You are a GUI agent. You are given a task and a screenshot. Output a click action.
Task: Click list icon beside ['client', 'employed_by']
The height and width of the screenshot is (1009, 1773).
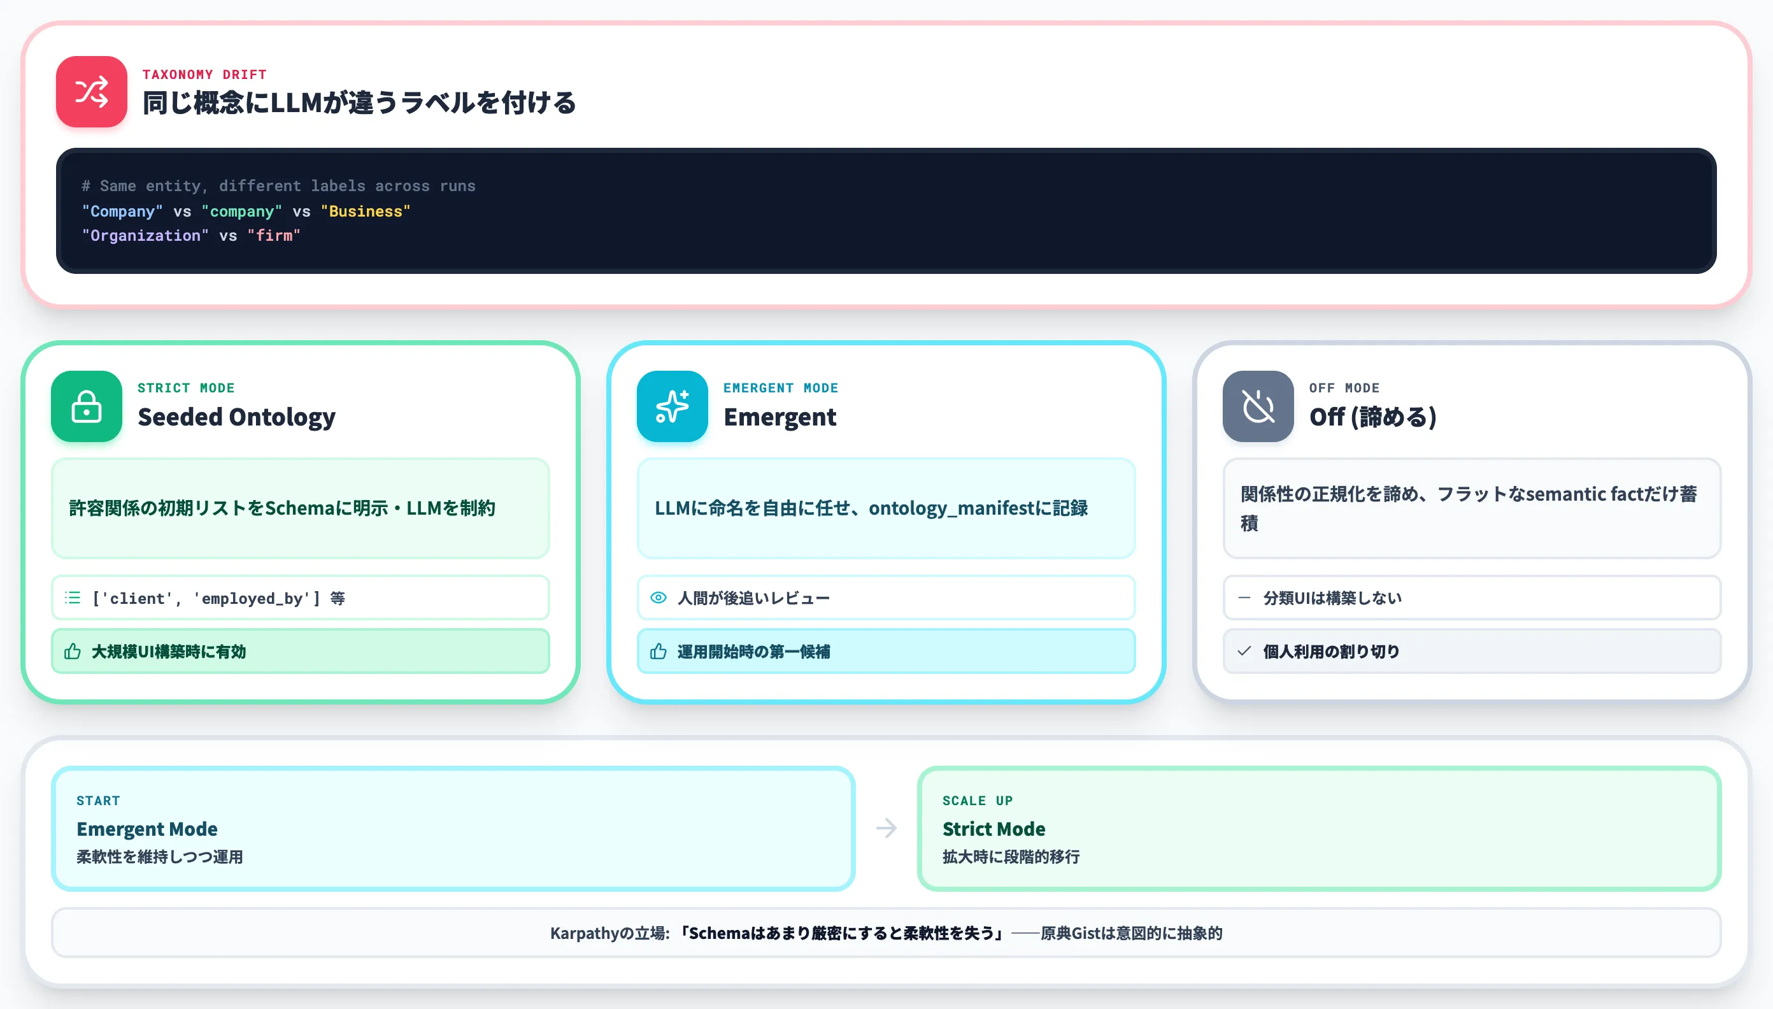click(x=73, y=598)
